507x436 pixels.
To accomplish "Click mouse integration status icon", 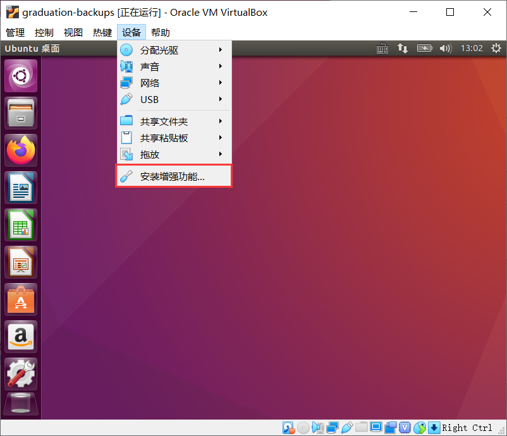I will pos(420,428).
